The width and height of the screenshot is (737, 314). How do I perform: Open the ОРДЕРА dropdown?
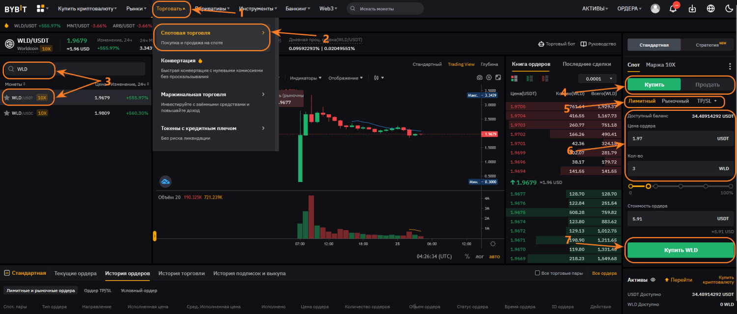629,8
